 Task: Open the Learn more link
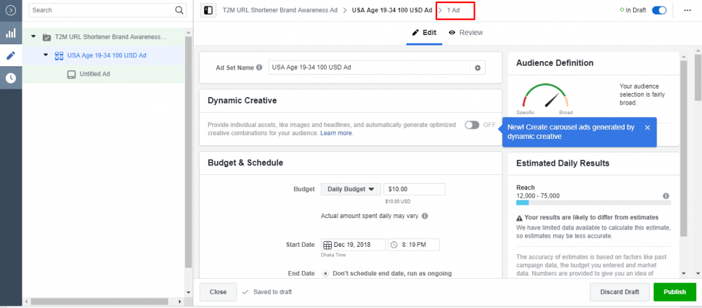pyautogui.click(x=337, y=133)
